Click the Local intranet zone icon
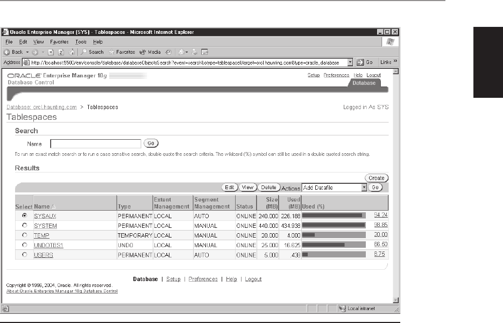 [x=342, y=308]
